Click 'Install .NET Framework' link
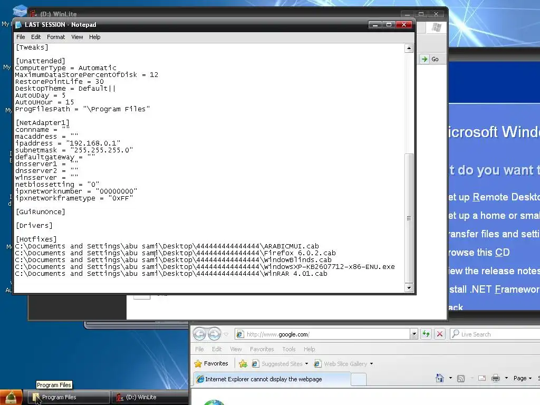Viewport: 540px width, 405px height. click(494, 290)
